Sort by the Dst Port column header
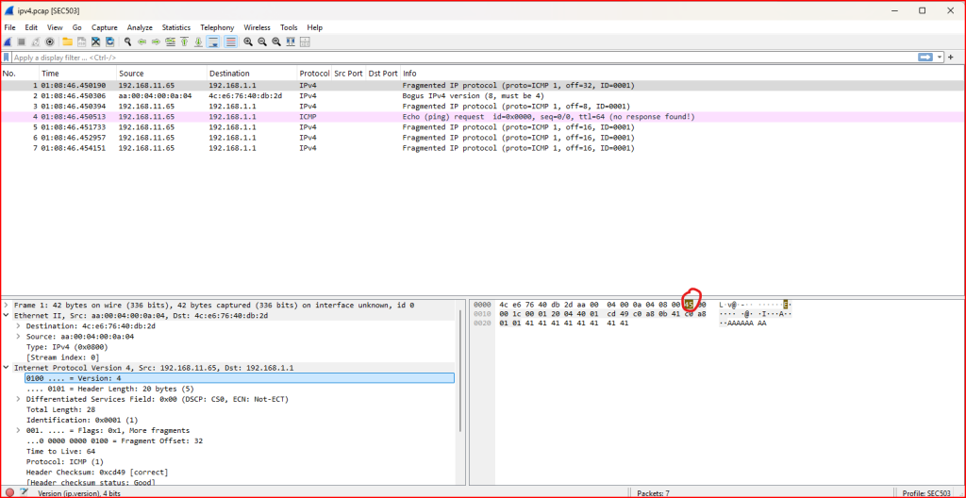 click(383, 74)
